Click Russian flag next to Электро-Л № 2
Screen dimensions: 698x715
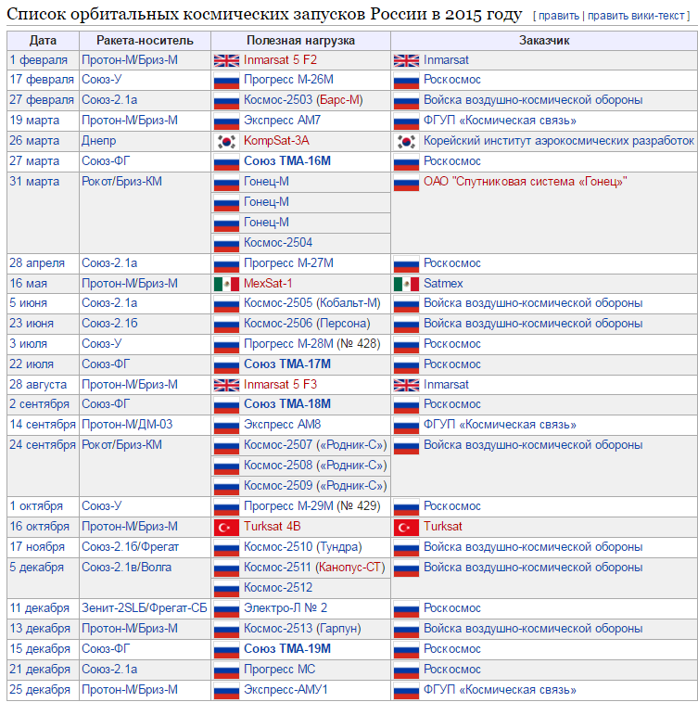[x=226, y=609]
